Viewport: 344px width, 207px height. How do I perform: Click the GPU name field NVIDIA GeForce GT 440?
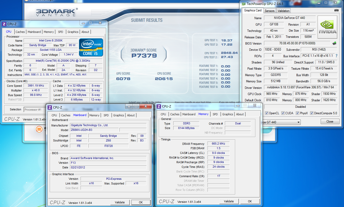[x=290, y=18]
